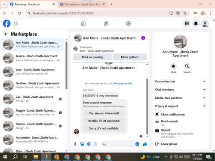
Task: Click the purple conversation info icon
Action: pyautogui.click(x=143, y=38)
